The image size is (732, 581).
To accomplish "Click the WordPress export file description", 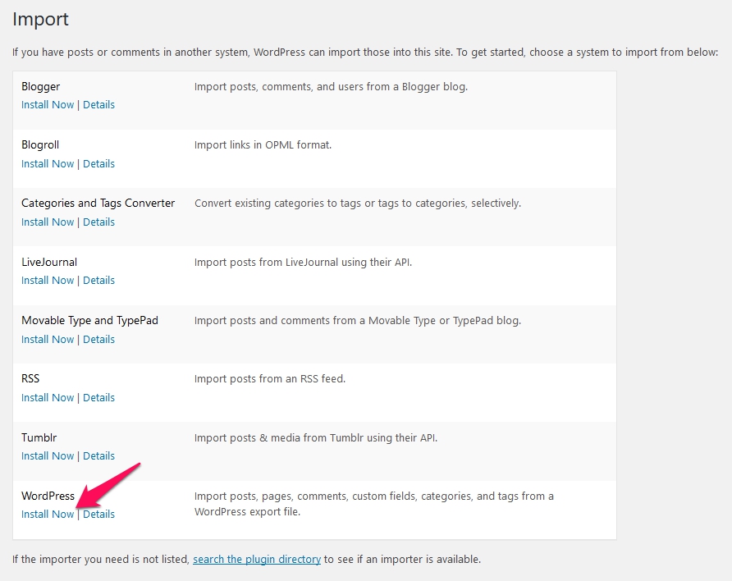I will [x=374, y=504].
